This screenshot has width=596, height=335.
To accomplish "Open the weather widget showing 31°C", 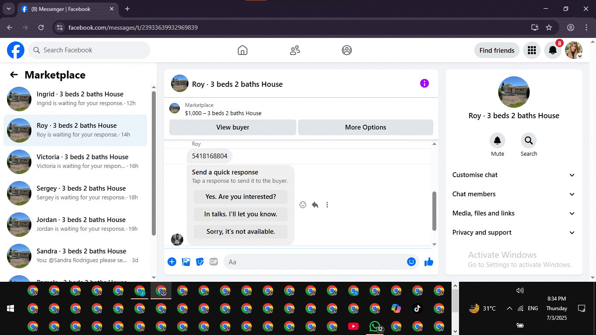I will tap(483, 308).
